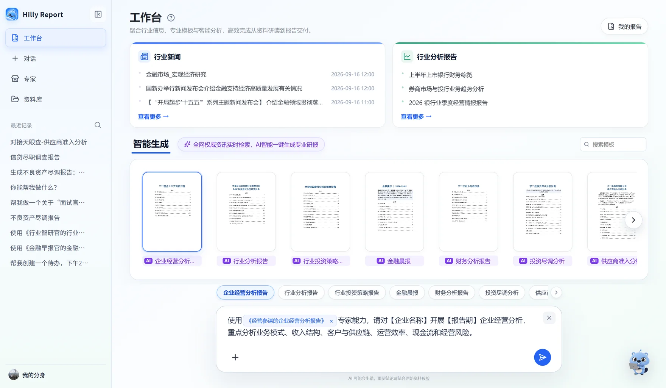Pick the 金融晨报 template thumbnail
This screenshot has height=388, width=666.
[394, 212]
